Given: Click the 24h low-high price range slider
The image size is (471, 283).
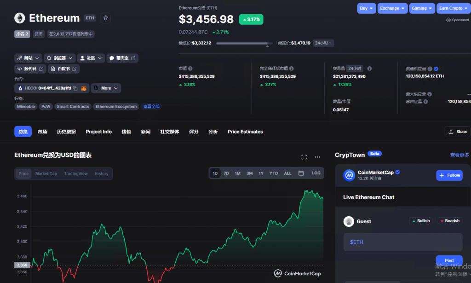Looking at the screenshot, I should click(244, 44).
